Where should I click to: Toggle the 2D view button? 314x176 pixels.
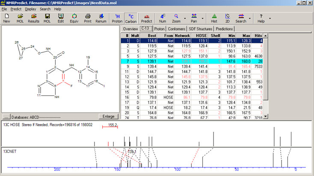click(x=228, y=18)
